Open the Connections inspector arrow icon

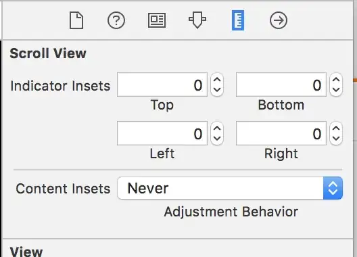[x=279, y=20]
